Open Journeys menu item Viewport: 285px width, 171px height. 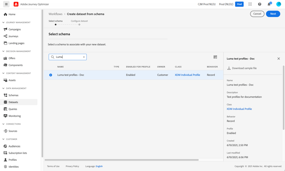[x=13, y=36]
